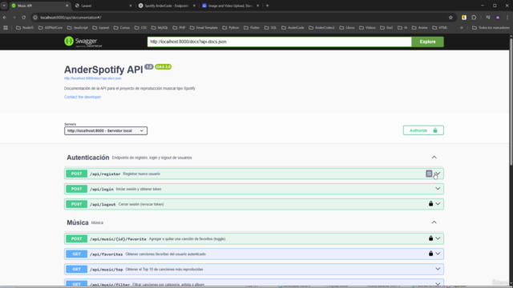This screenshot has width=513, height=288.
Task: View site information icon in address bar
Action: [35, 18]
